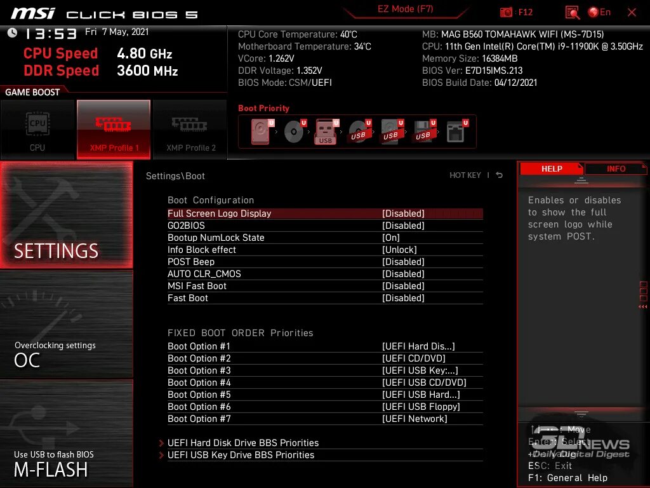Change Full Screen Logo Display value
650x488 pixels.
click(x=325, y=213)
